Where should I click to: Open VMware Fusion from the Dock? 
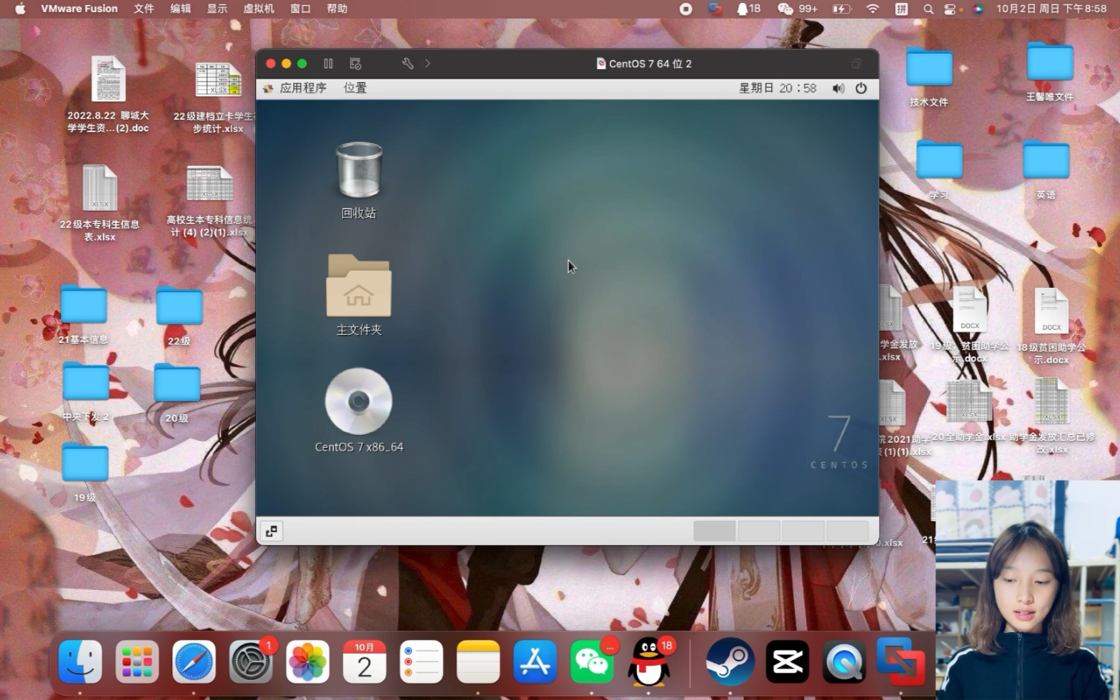point(901,661)
